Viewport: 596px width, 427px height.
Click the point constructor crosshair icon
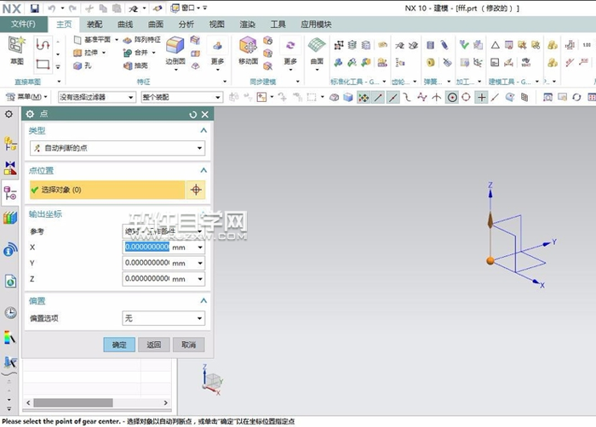tap(196, 191)
